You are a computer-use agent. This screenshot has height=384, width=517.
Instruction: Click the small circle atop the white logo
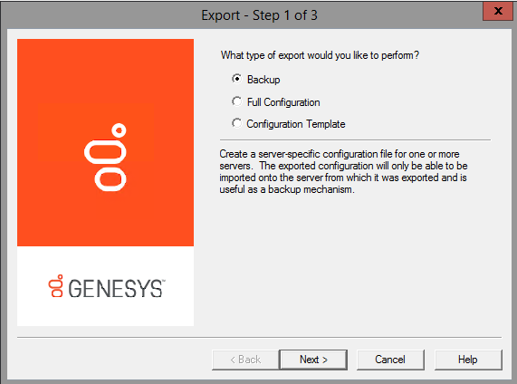(119, 130)
